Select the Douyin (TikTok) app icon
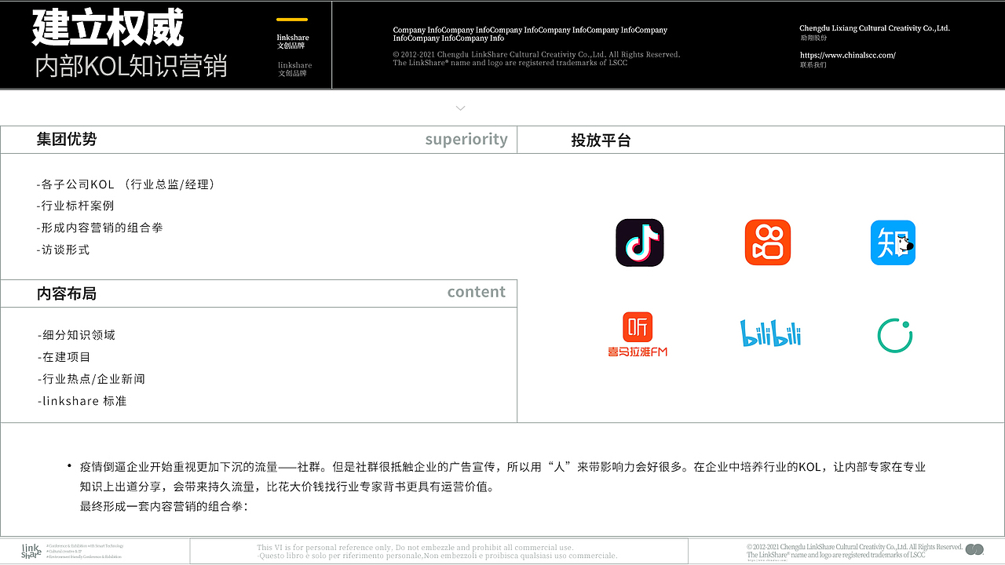The image size is (1005, 565). 639,242
